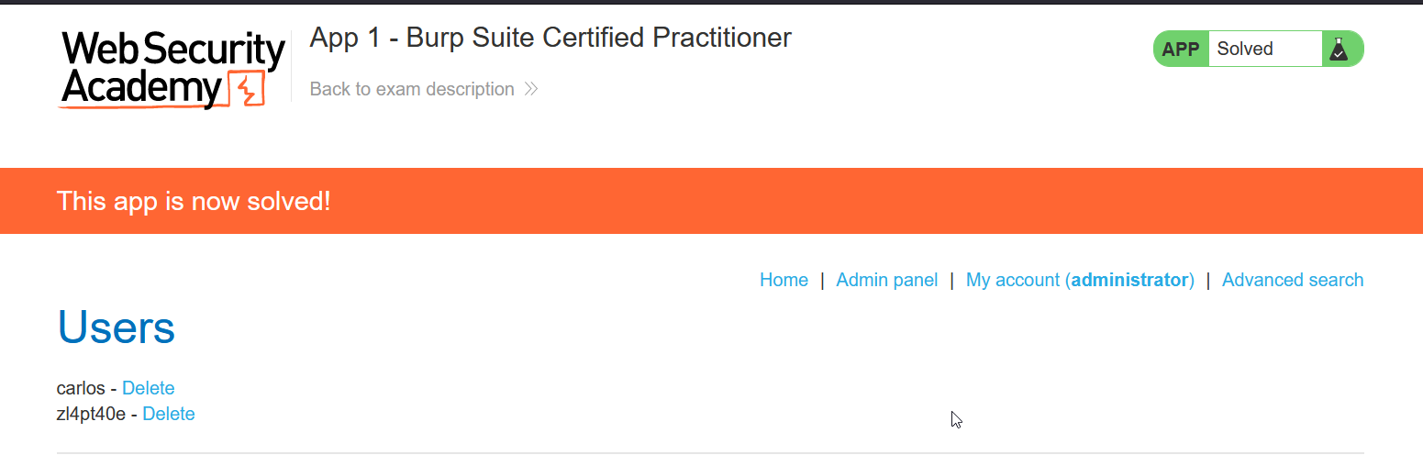Image resolution: width=1423 pixels, height=466 pixels.
Task: Click the horizontal divider below user list
Action: 710,453
